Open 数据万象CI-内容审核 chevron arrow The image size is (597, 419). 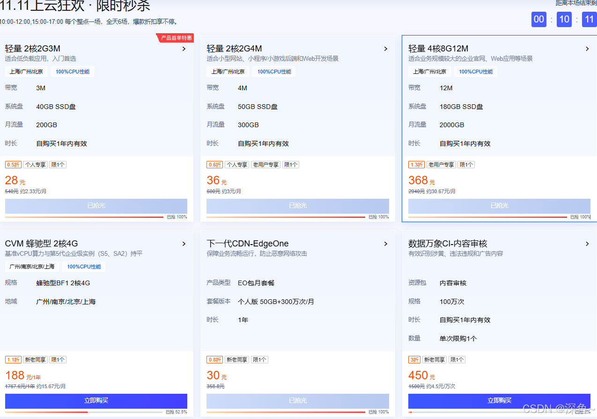(587, 244)
